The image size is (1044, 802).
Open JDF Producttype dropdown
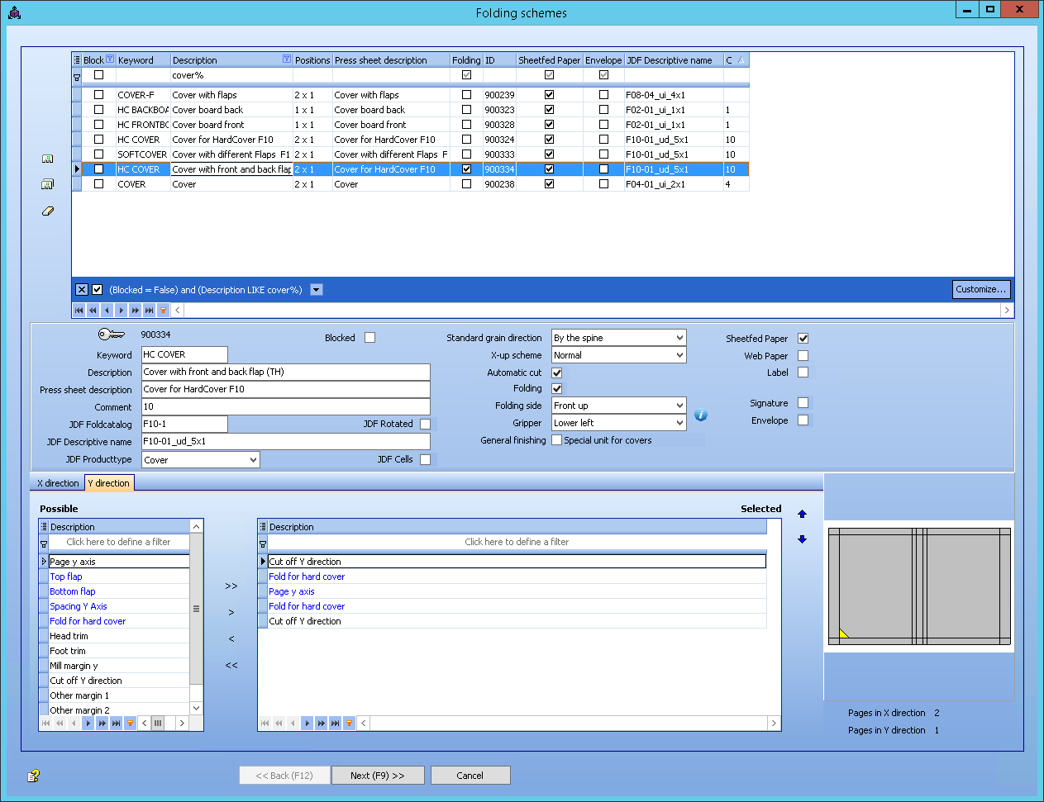coord(253,460)
